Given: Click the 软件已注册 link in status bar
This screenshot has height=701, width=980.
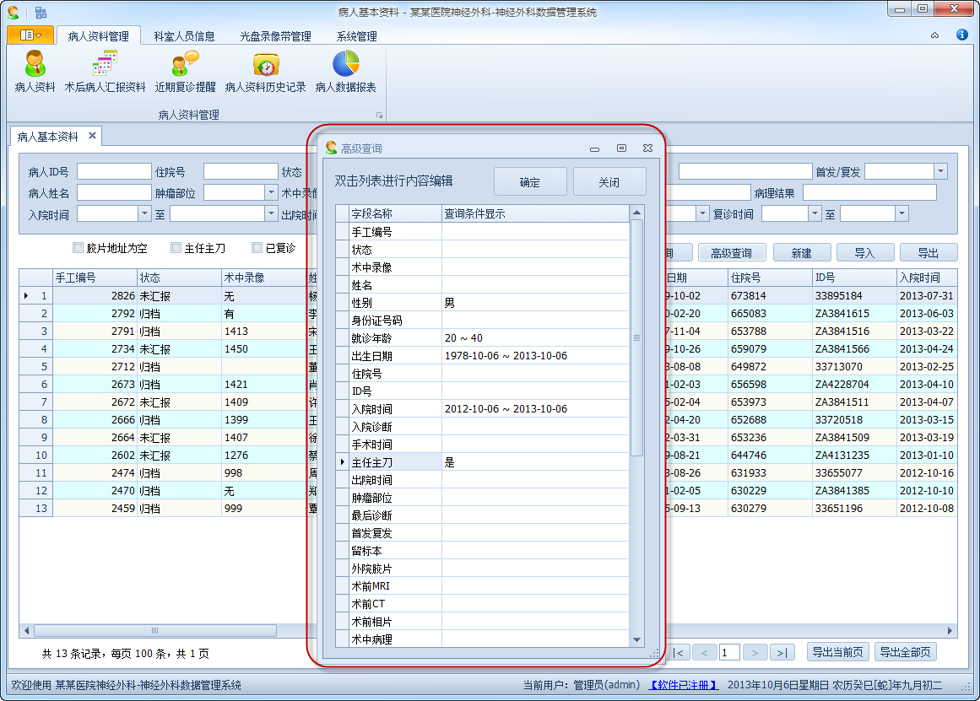Looking at the screenshot, I should (x=684, y=685).
